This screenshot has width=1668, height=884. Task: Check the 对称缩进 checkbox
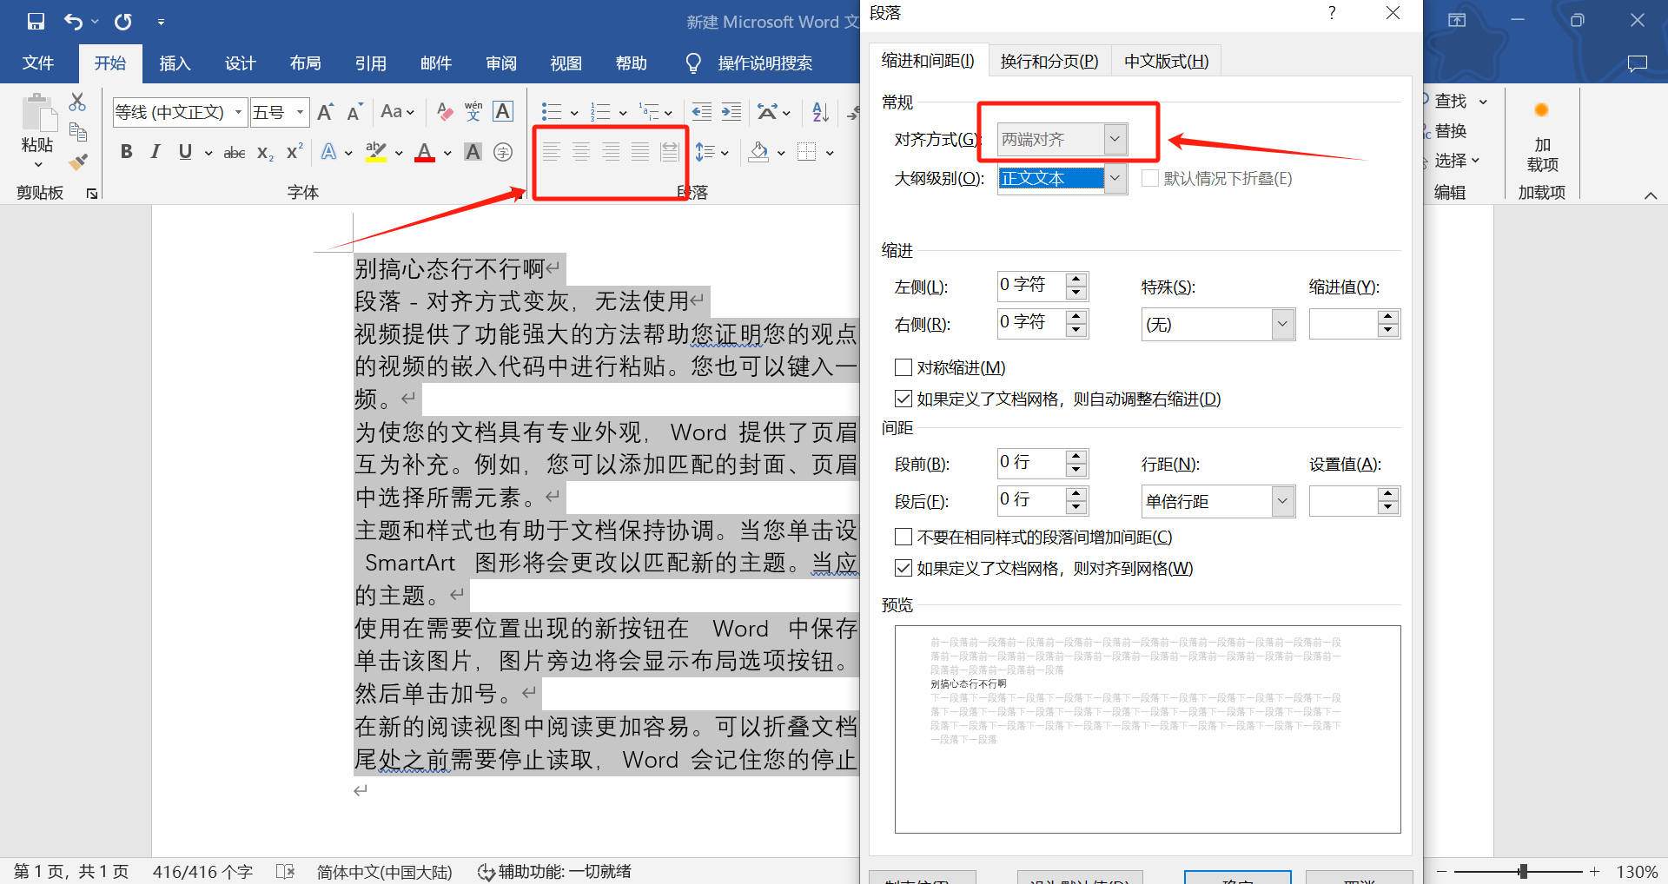point(903,366)
